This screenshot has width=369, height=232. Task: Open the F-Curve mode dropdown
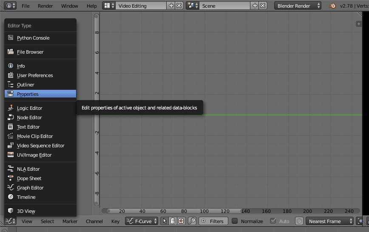click(142, 221)
